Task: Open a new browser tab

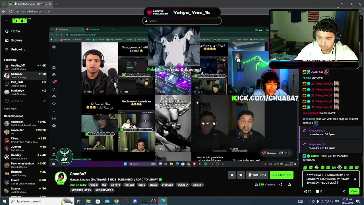Action: click(57, 4)
